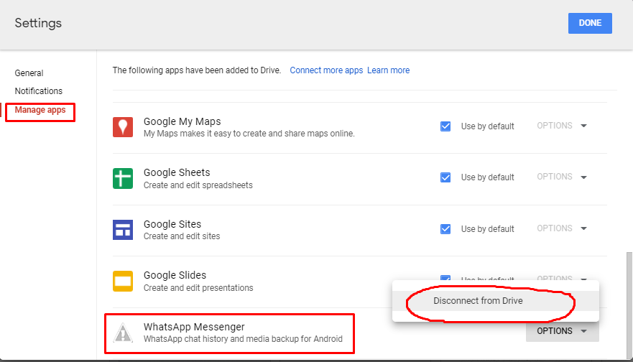Viewport: 633px width, 362px height.
Task: Click 'The following apps have been added' text
Action: [197, 70]
